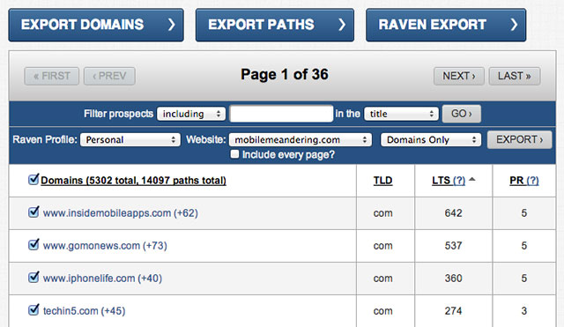This screenshot has height=327, width=564.
Task: Select the TLD 'com' cell for techin5.com
Action: (382, 311)
